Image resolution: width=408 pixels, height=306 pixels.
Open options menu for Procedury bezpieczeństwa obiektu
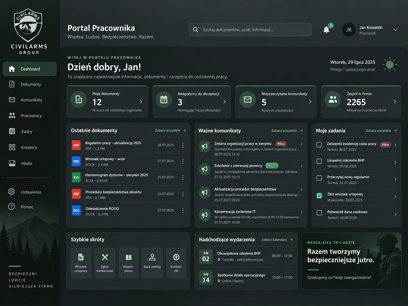tap(183, 194)
